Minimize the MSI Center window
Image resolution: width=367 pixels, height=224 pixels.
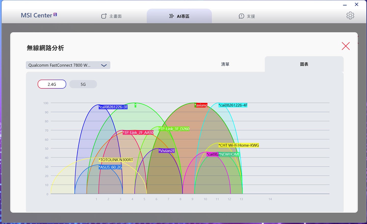(x=345, y=5)
